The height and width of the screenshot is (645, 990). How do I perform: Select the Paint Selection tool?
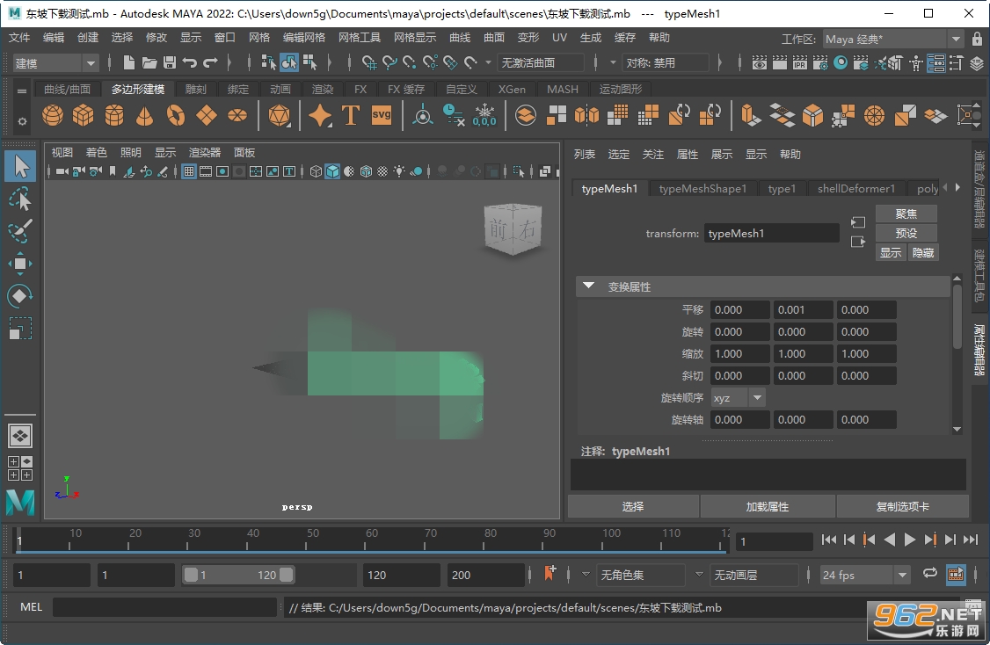pos(21,231)
